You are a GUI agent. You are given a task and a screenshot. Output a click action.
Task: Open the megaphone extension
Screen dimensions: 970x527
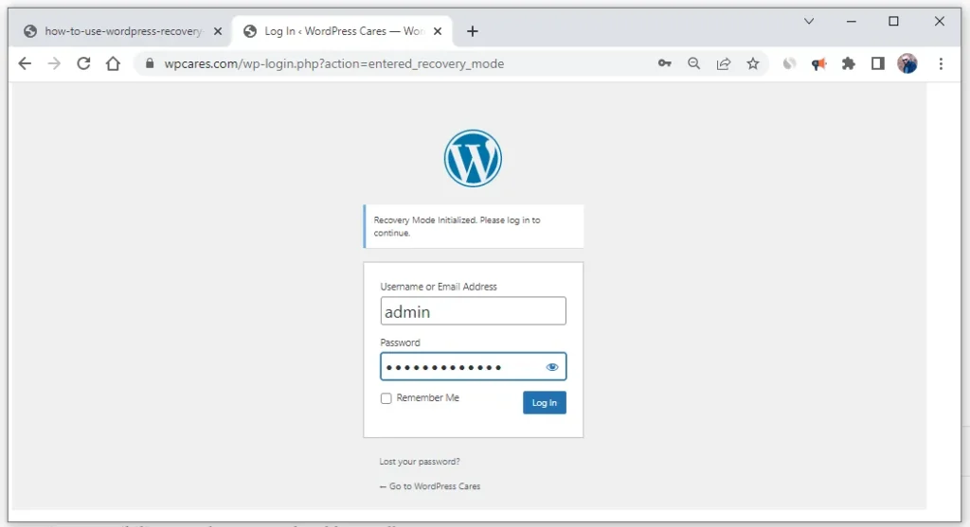click(x=818, y=63)
